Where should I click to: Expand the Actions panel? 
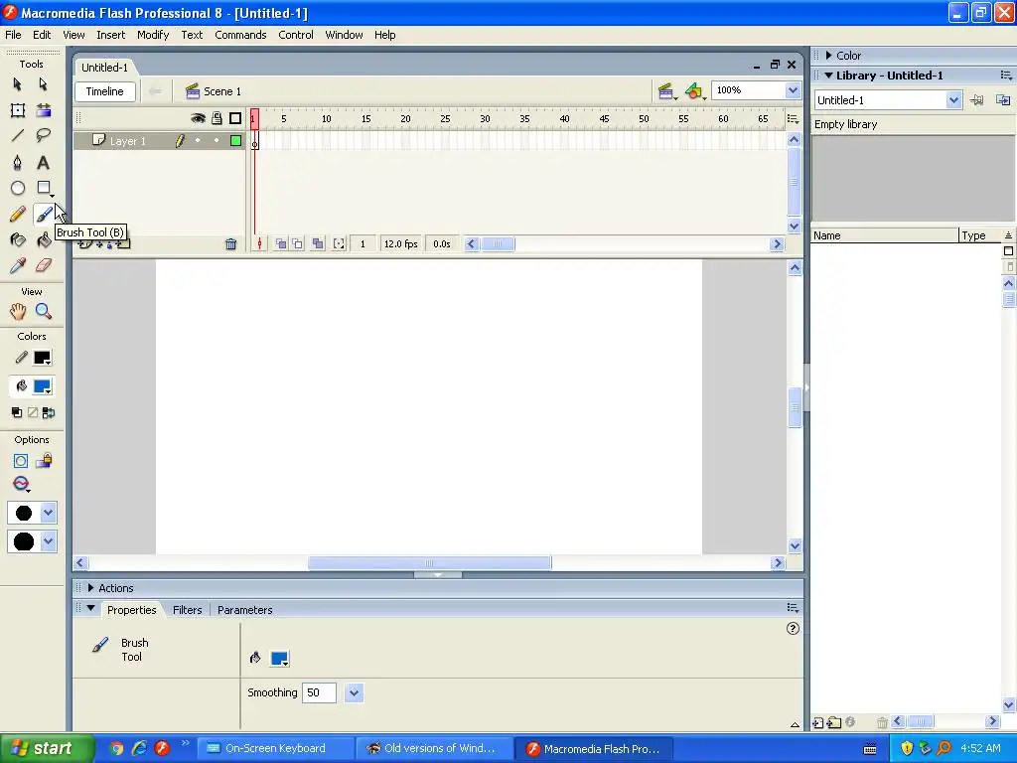[90, 588]
